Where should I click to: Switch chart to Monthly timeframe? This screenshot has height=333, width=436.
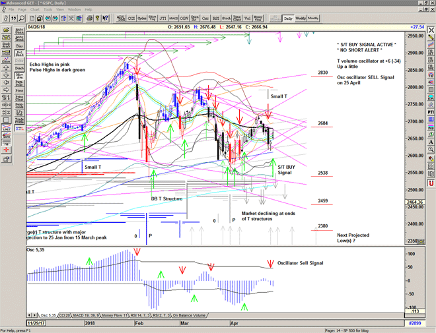(313, 18)
